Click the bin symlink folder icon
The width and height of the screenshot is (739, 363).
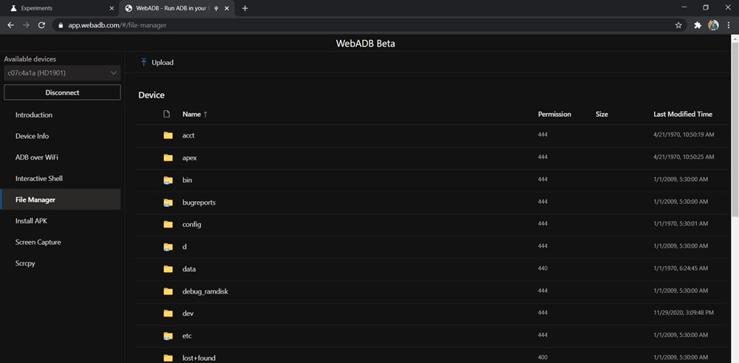pos(168,180)
